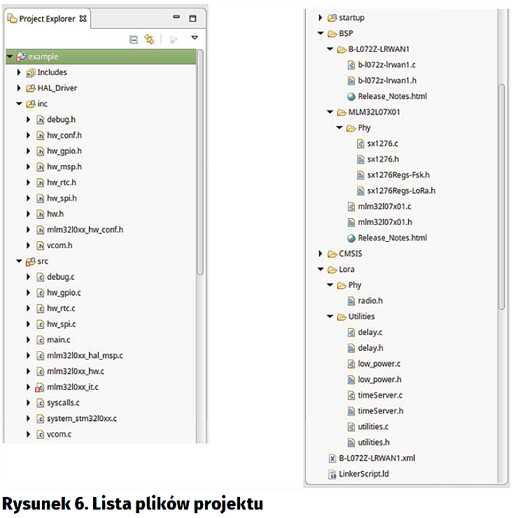Open the View Menu dropdown arrow
The width and height of the screenshot is (515, 518).
point(195,39)
